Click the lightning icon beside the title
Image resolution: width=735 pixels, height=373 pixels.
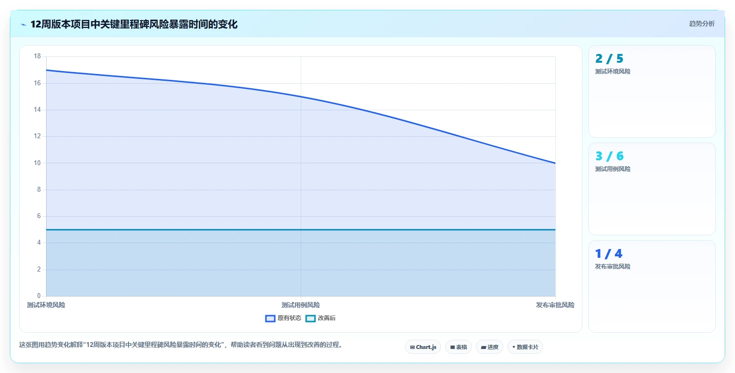pyautogui.click(x=24, y=25)
